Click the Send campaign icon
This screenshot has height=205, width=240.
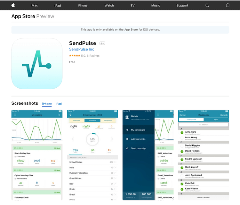(127, 148)
